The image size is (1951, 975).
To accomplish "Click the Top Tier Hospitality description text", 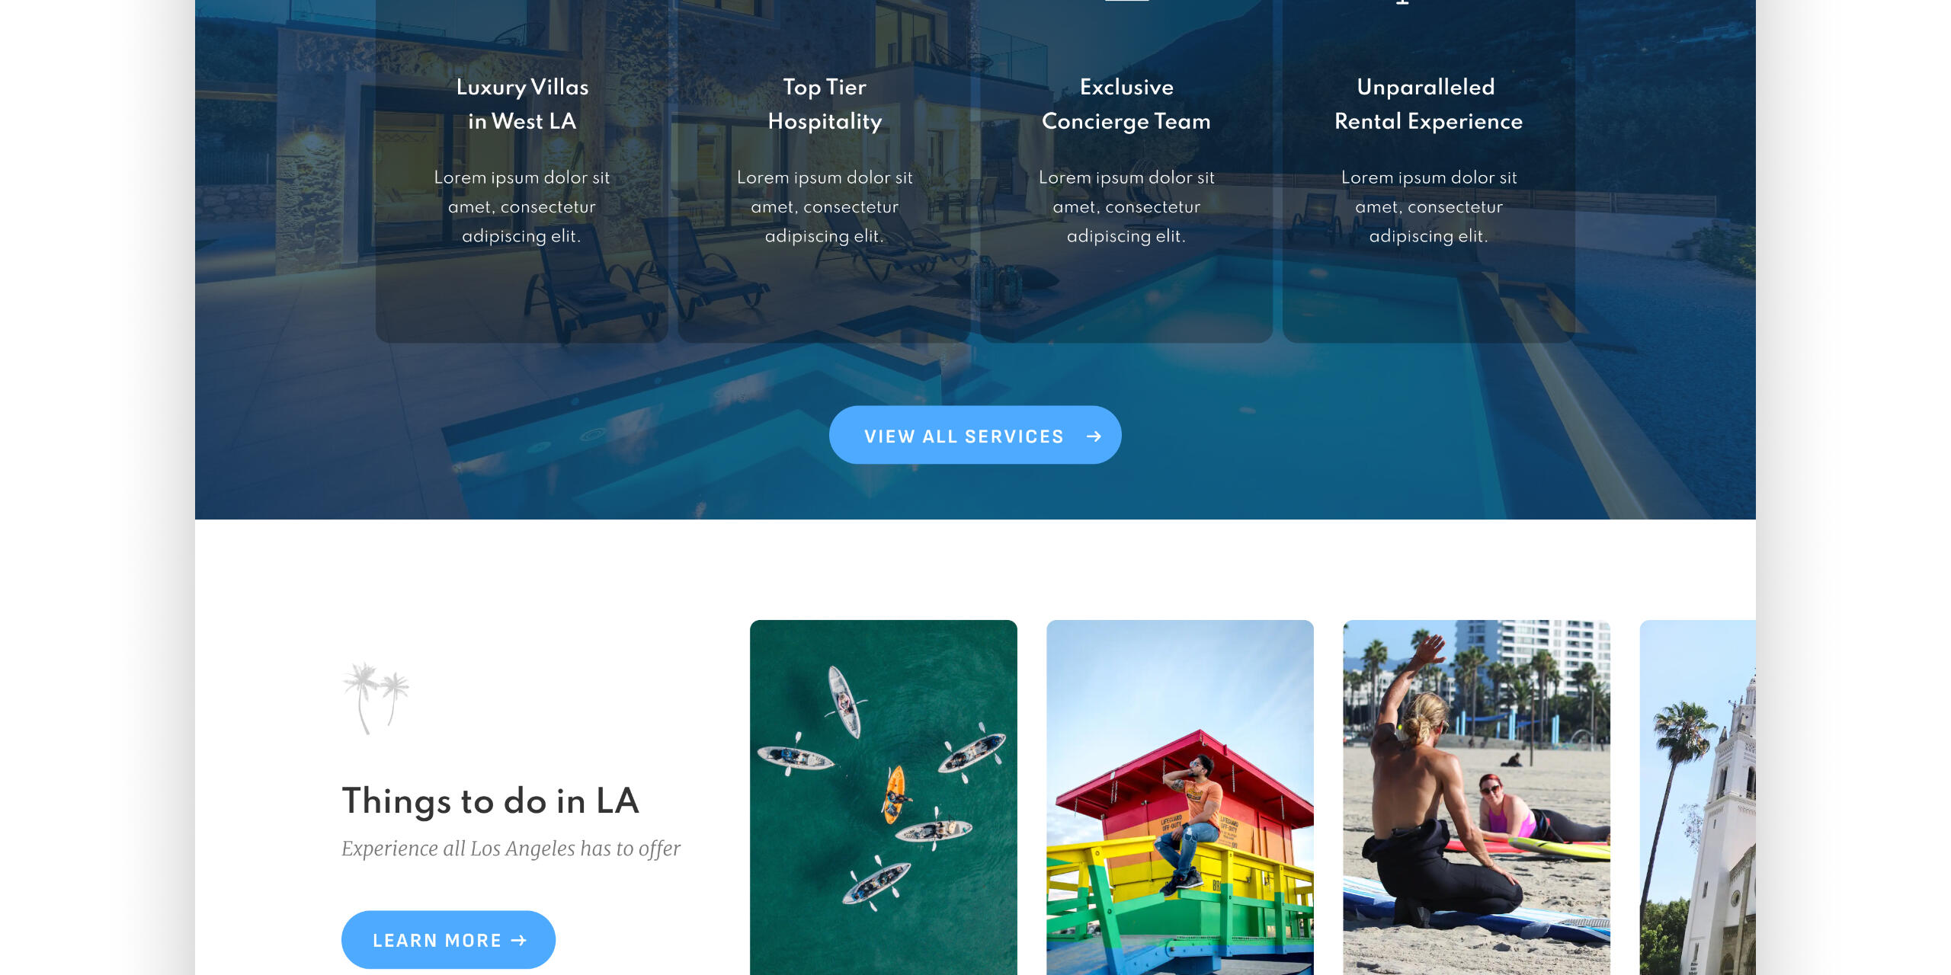I will point(825,206).
